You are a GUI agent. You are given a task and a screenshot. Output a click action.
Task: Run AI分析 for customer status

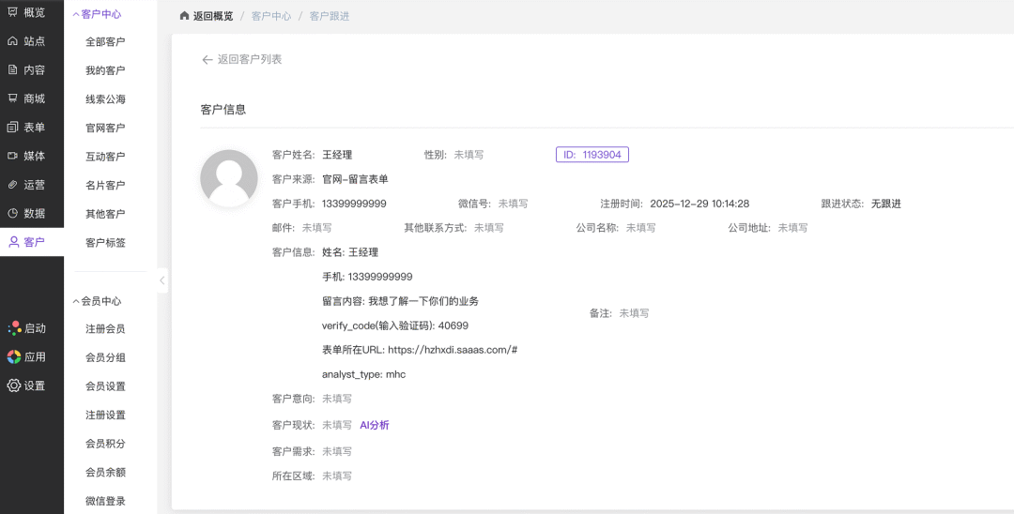pyautogui.click(x=374, y=425)
